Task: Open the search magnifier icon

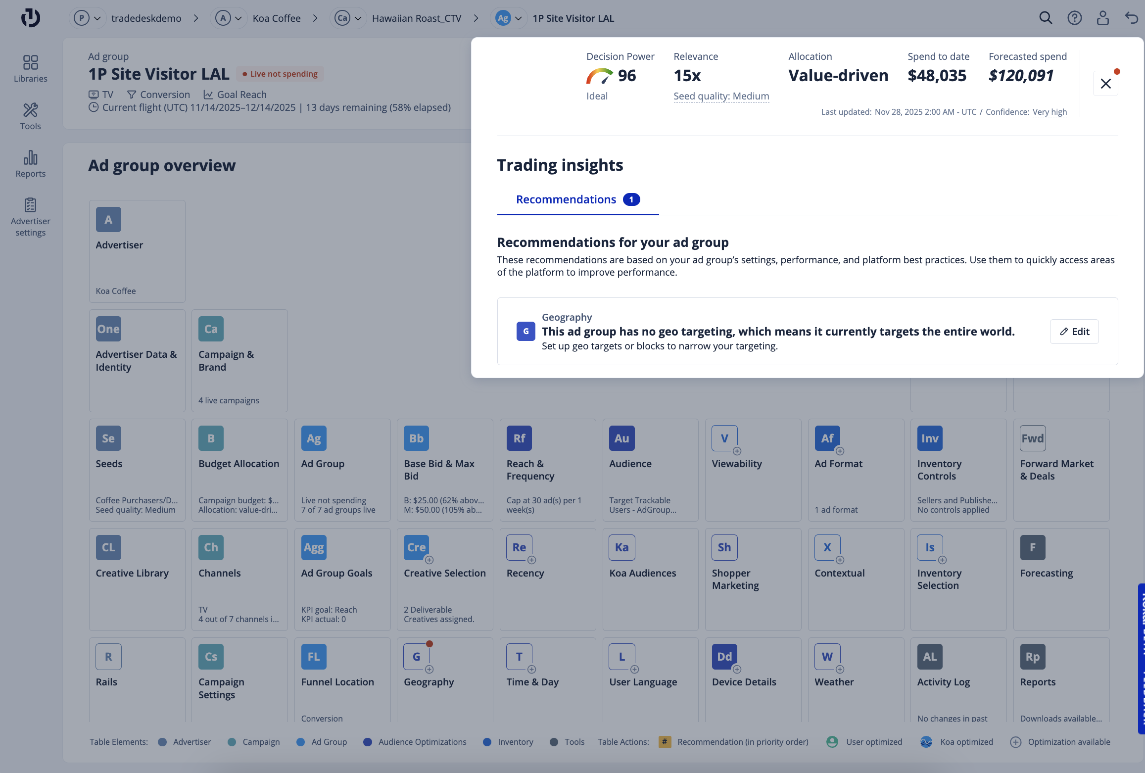Action: tap(1045, 18)
